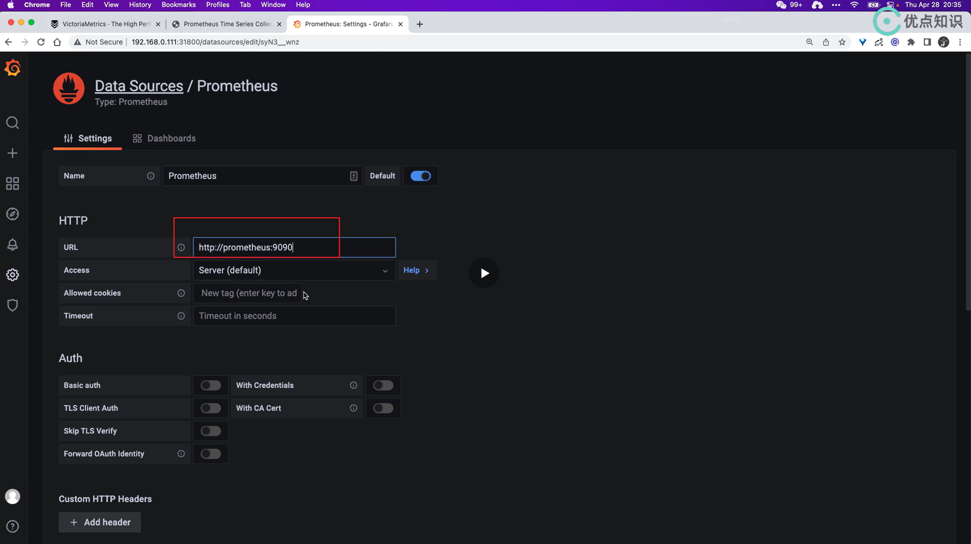
Task: Click the browser address bar URL
Action: pyautogui.click(x=215, y=42)
